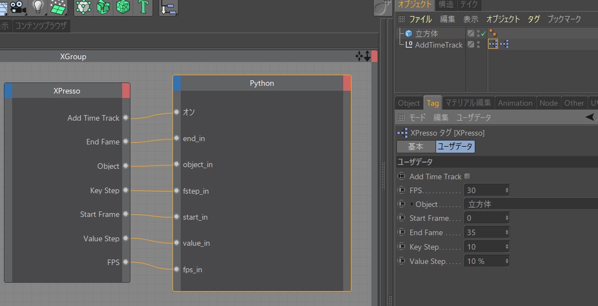
Task: Enable the Add Time Track checkbox
Action: [x=468, y=177]
